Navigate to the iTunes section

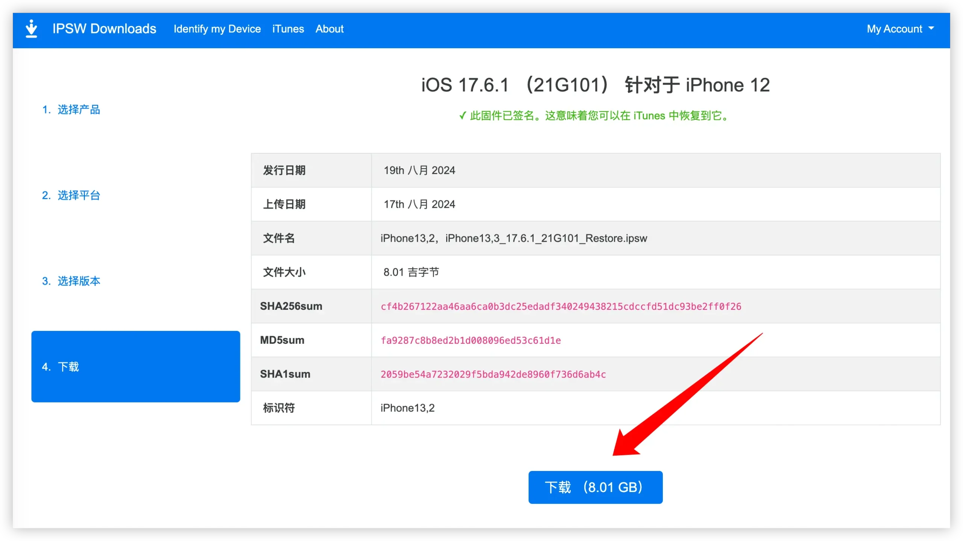click(287, 29)
